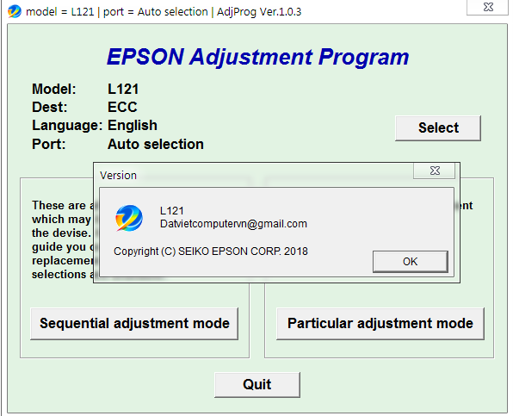The width and height of the screenshot is (513, 416).
Task: Click the Auto selection port value
Action: click(x=156, y=144)
